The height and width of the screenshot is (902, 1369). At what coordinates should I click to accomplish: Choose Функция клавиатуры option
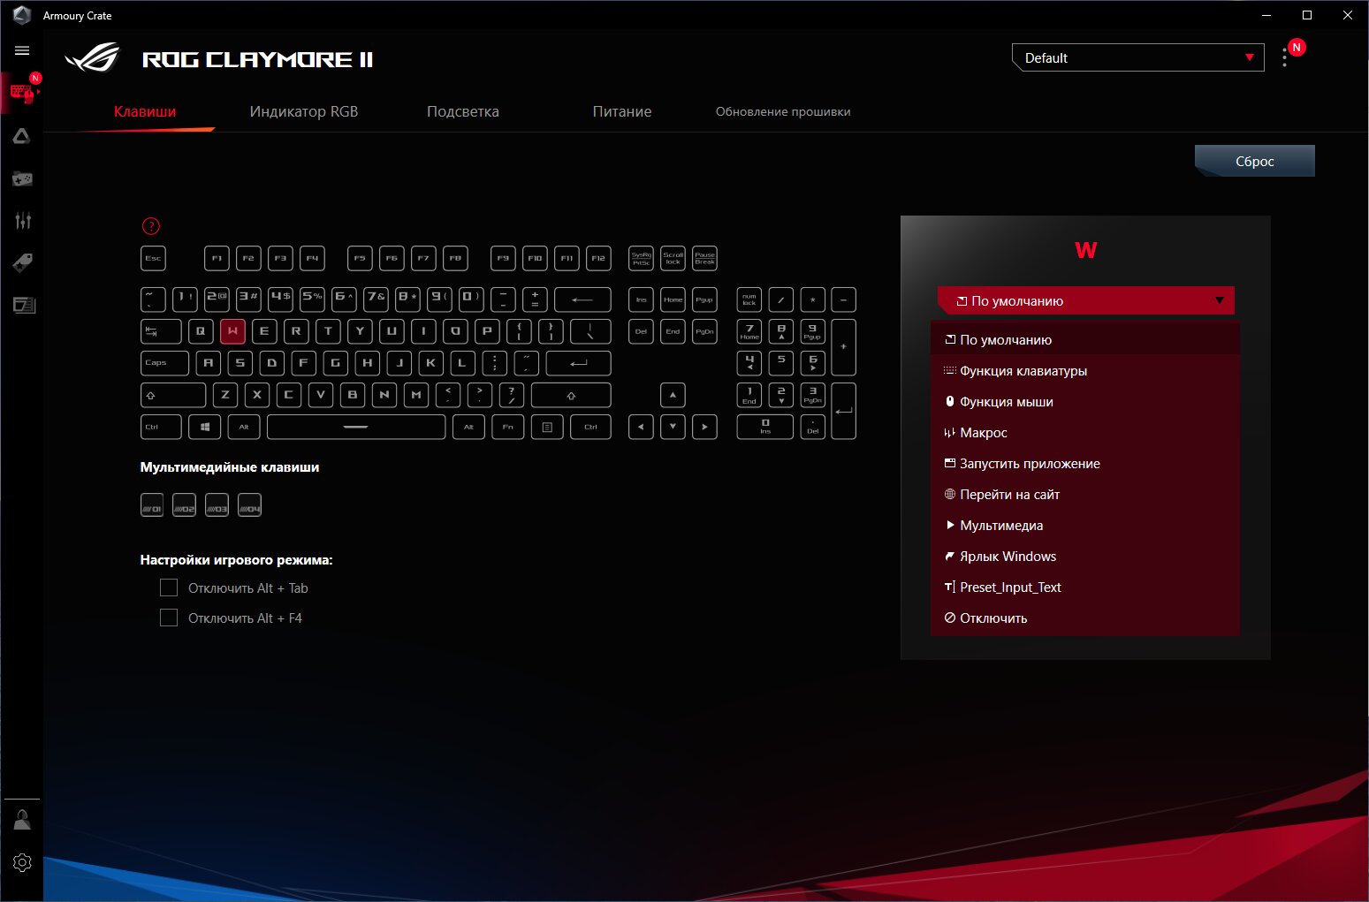tap(1085, 370)
